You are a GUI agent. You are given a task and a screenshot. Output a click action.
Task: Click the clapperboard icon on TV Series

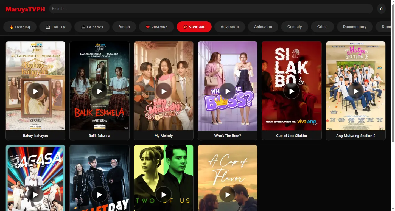coord(83,27)
